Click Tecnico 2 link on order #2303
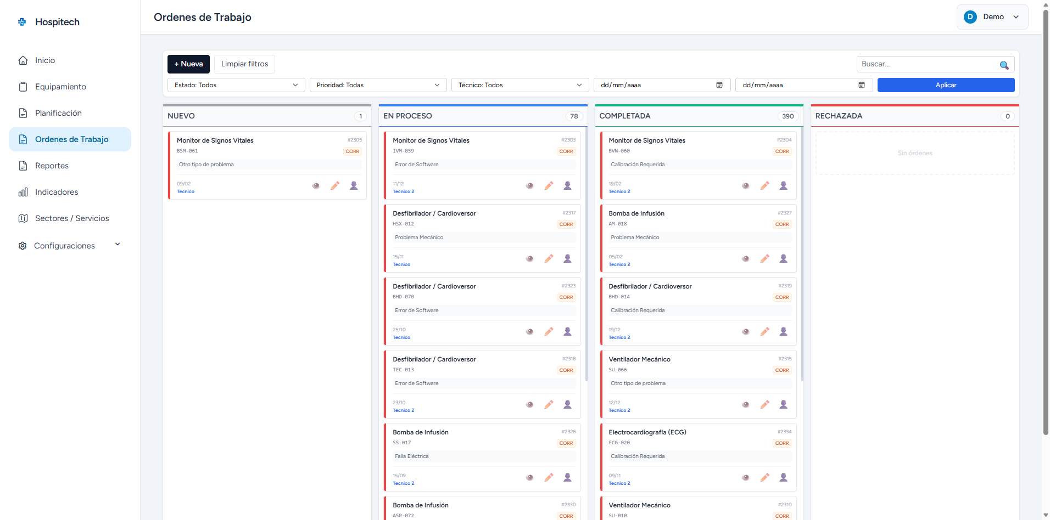This screenshot has width=1050, height=520. click(x=404, y=191)
